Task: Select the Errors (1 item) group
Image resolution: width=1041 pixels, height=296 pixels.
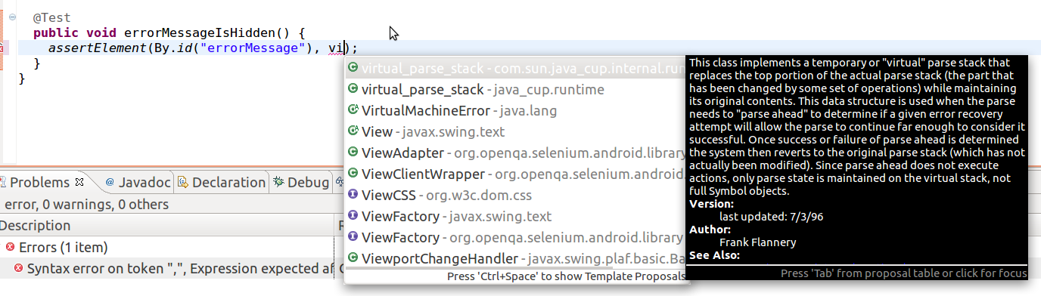Action: (x=63, y=247)
